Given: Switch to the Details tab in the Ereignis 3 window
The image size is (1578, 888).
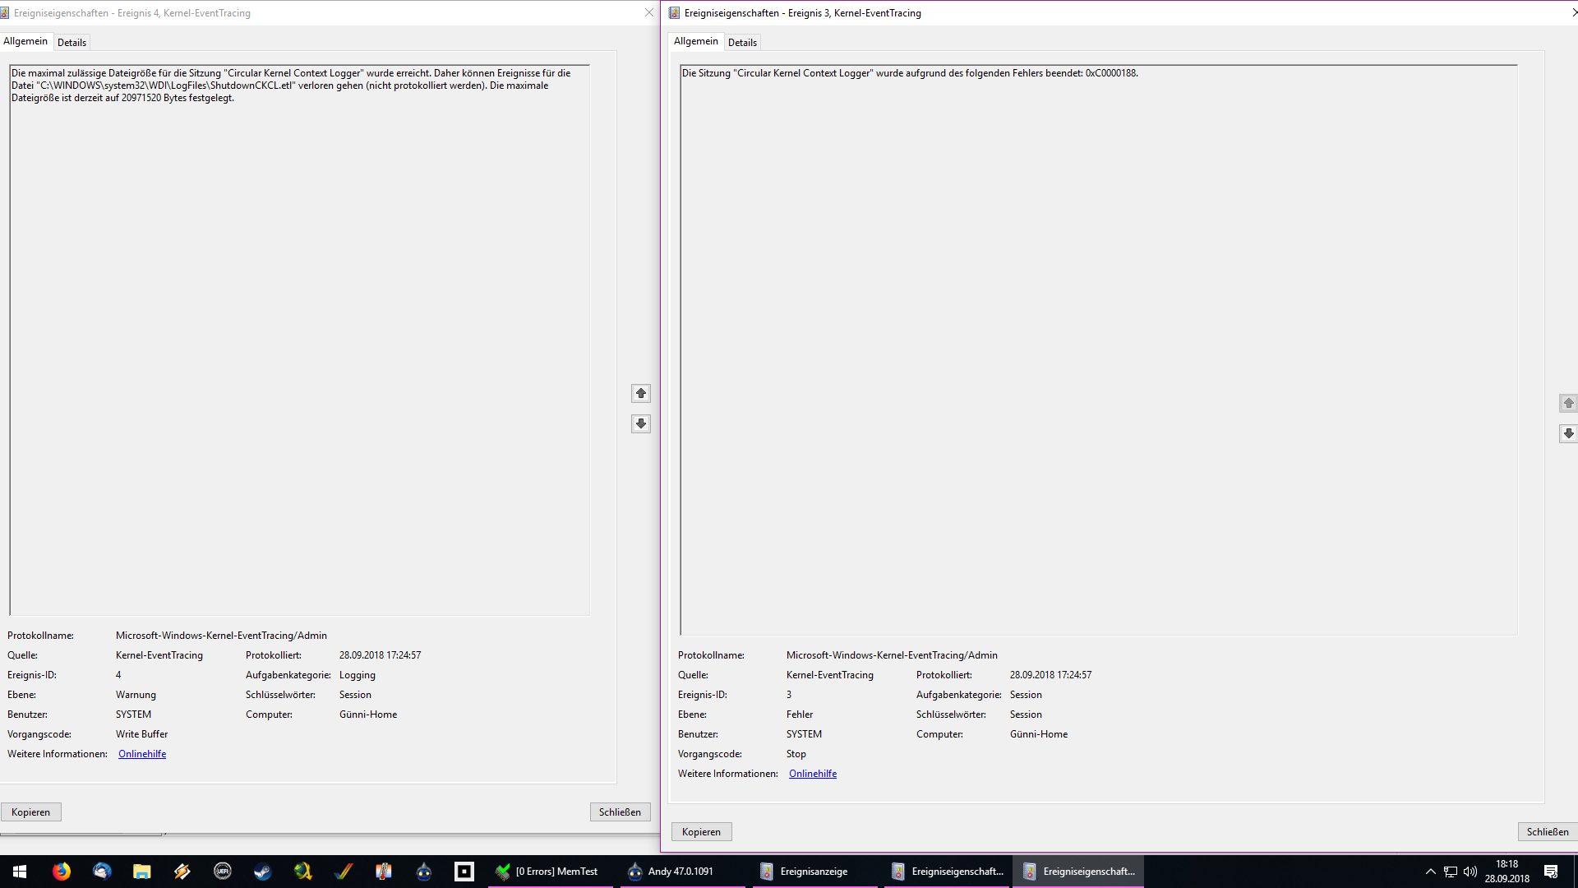Looking at the screenshot, I should (x=742, y=43).
